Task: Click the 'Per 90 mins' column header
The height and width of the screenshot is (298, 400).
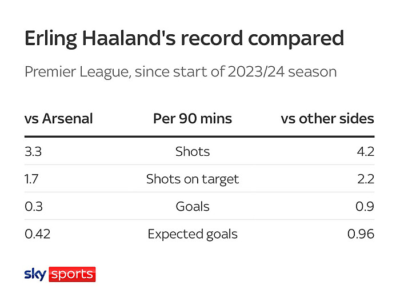Action: pos(193,119)
